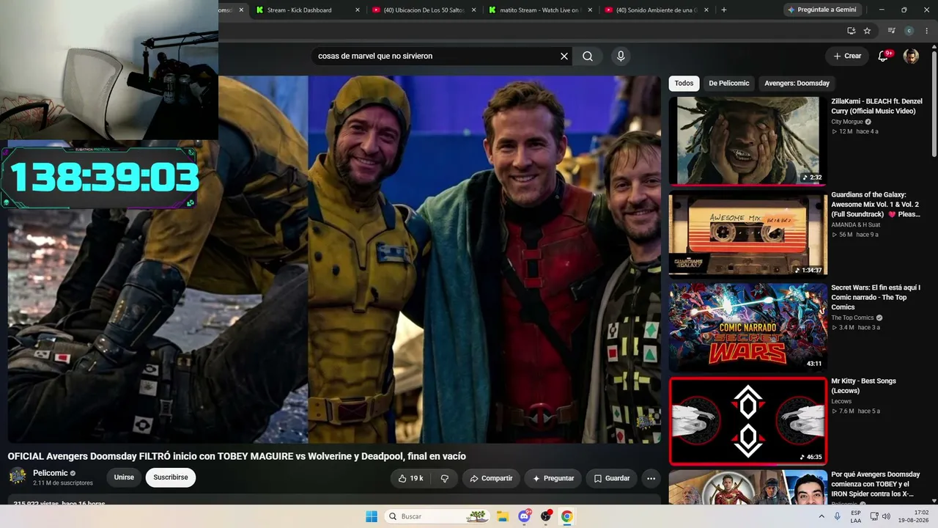Image resolution: width=938 pixels, height=528 pixels.
Task: Click the Compartir share button
Action: (x=491, y=478)
